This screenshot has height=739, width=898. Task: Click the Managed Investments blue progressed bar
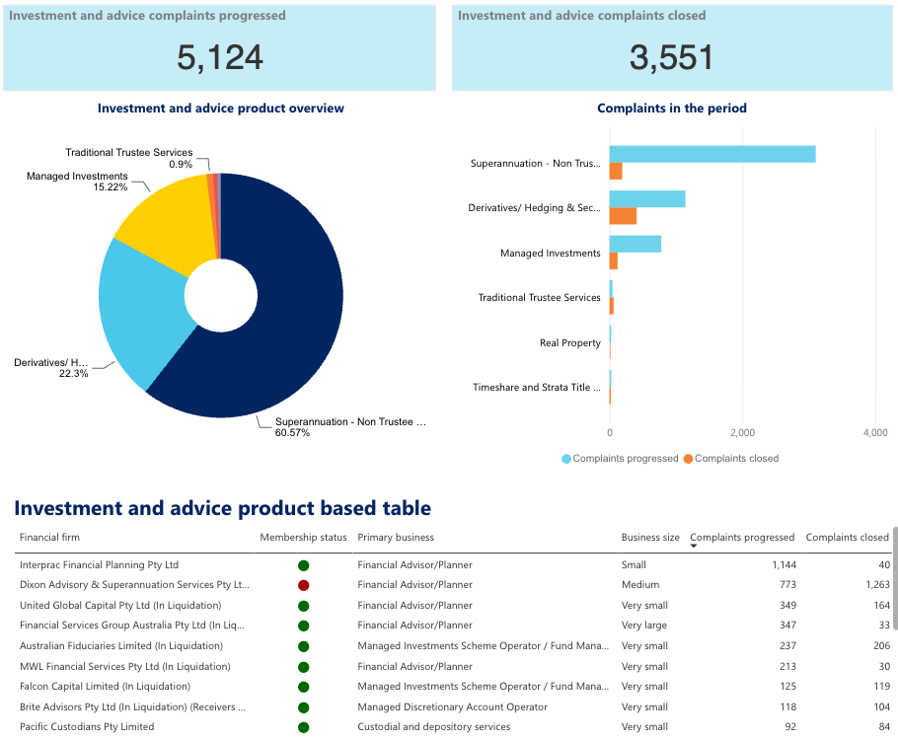click(636, 244)
